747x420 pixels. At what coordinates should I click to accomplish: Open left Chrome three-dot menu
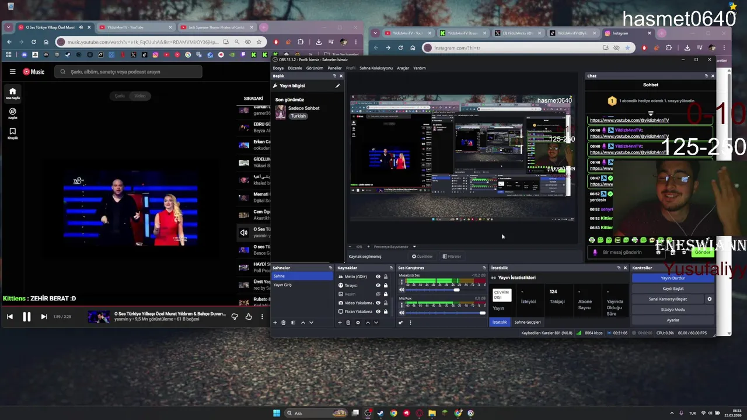(x=357, y=42)
